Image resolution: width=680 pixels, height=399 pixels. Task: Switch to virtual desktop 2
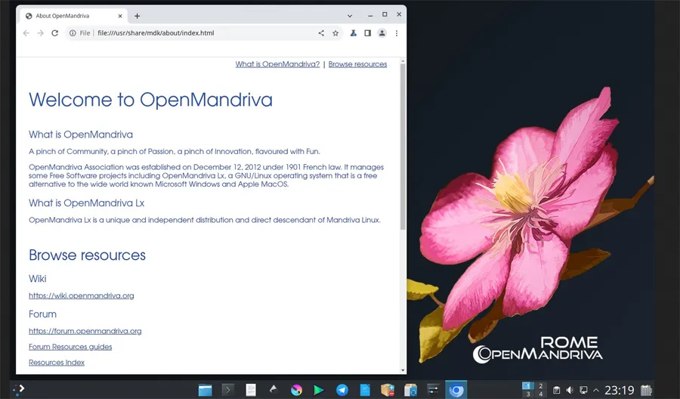[x=540, y=385]
